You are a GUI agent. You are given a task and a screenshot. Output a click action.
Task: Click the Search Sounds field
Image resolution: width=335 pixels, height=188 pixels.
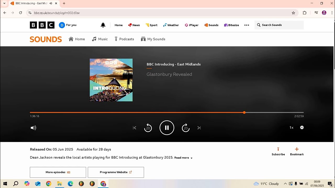(279, 25)
